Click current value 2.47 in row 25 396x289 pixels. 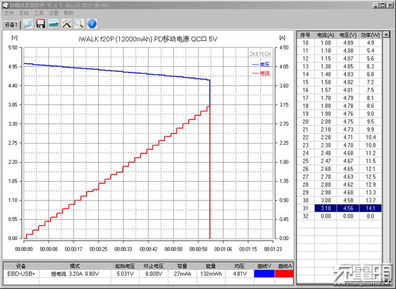[325, 161]
